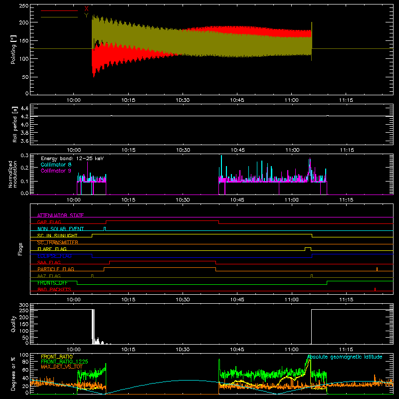The height and width of the screenshot is (399, 399).
Task: Click '10:30' time label under the Pointing plot
Action: (183, 100)
